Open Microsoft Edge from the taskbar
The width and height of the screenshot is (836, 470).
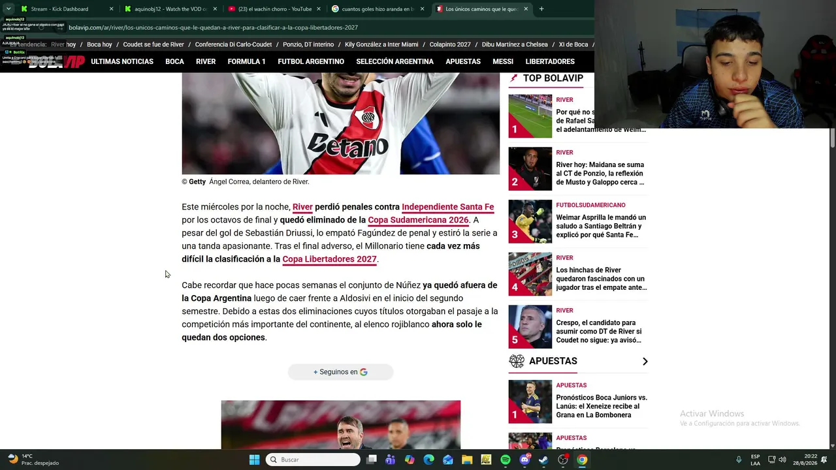pos(429,460)
